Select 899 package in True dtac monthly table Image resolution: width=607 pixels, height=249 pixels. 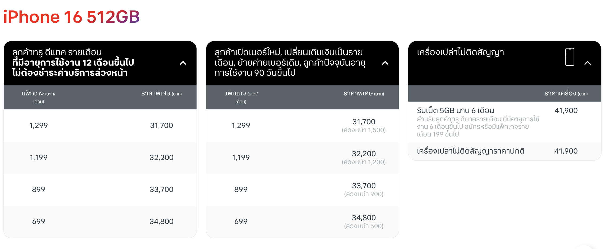39,189
